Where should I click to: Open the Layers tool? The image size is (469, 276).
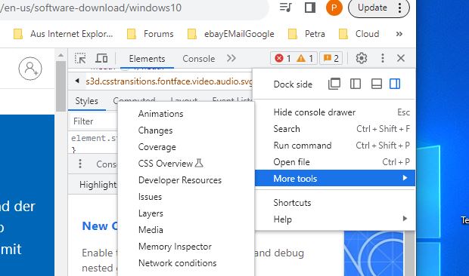pos(186,213)
